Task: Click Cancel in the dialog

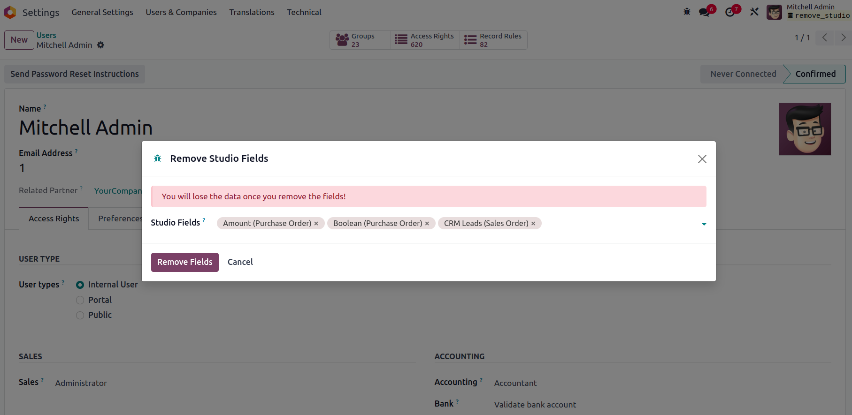Action: coord(240,262)
